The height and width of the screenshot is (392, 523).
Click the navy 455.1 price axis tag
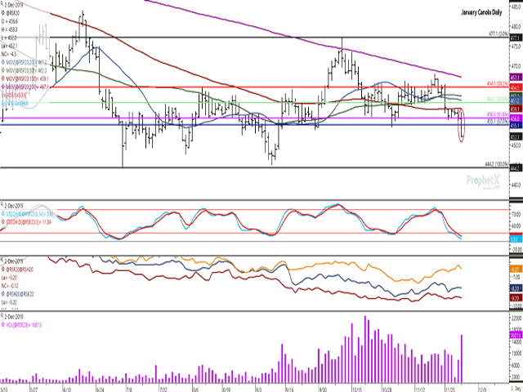[x=516, y=125]
